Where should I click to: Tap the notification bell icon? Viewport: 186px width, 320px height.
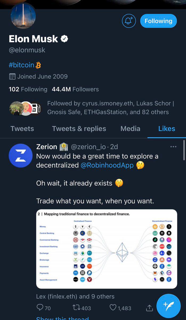tap(129, 21)
